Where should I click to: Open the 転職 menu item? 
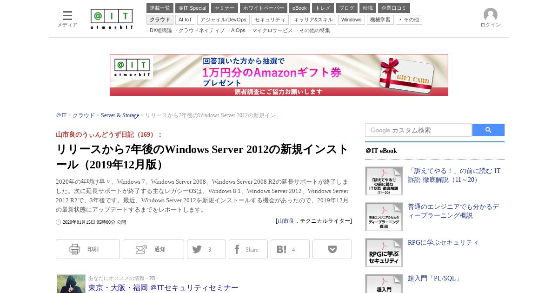point(368,8)
